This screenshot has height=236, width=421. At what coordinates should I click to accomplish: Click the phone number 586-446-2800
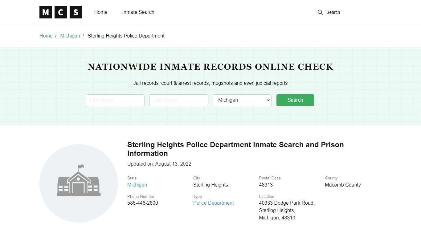(143, 203)
